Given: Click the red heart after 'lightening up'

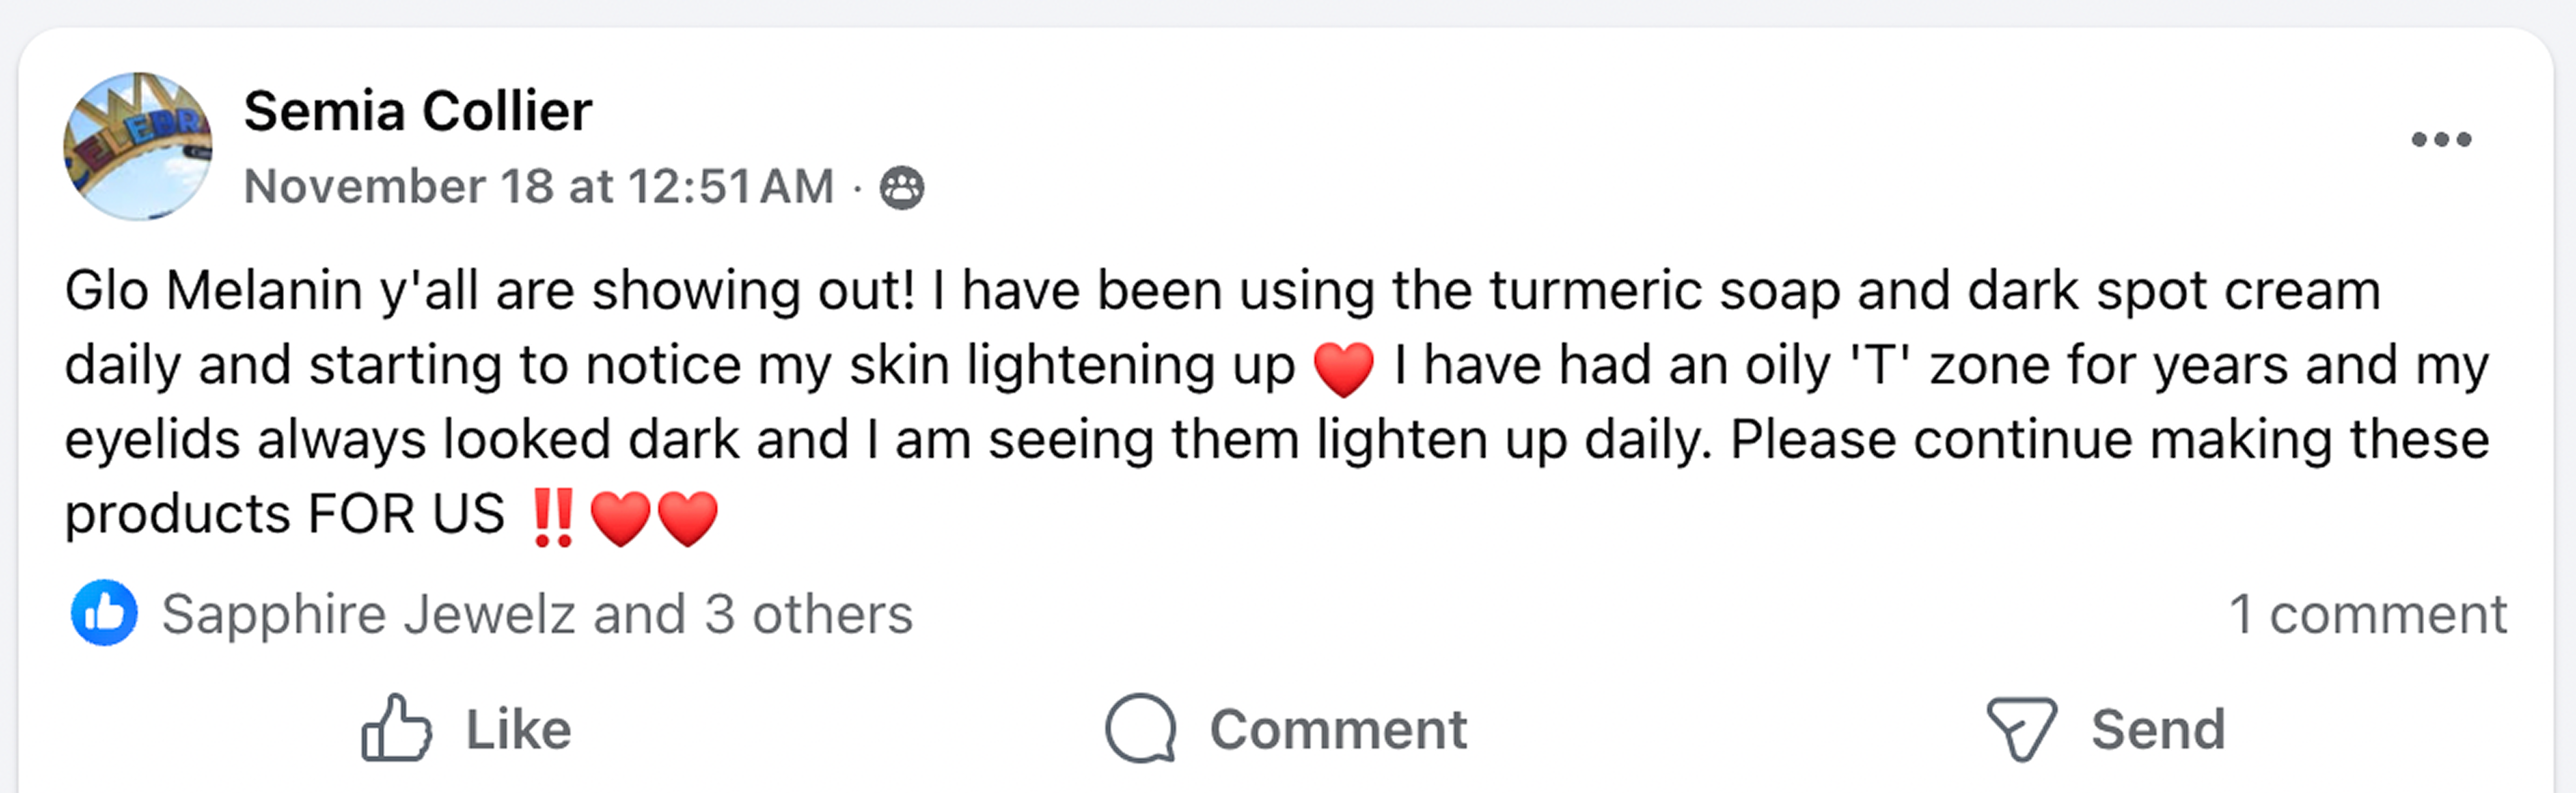Looking at the screenshot, I should click(1343, 368).
